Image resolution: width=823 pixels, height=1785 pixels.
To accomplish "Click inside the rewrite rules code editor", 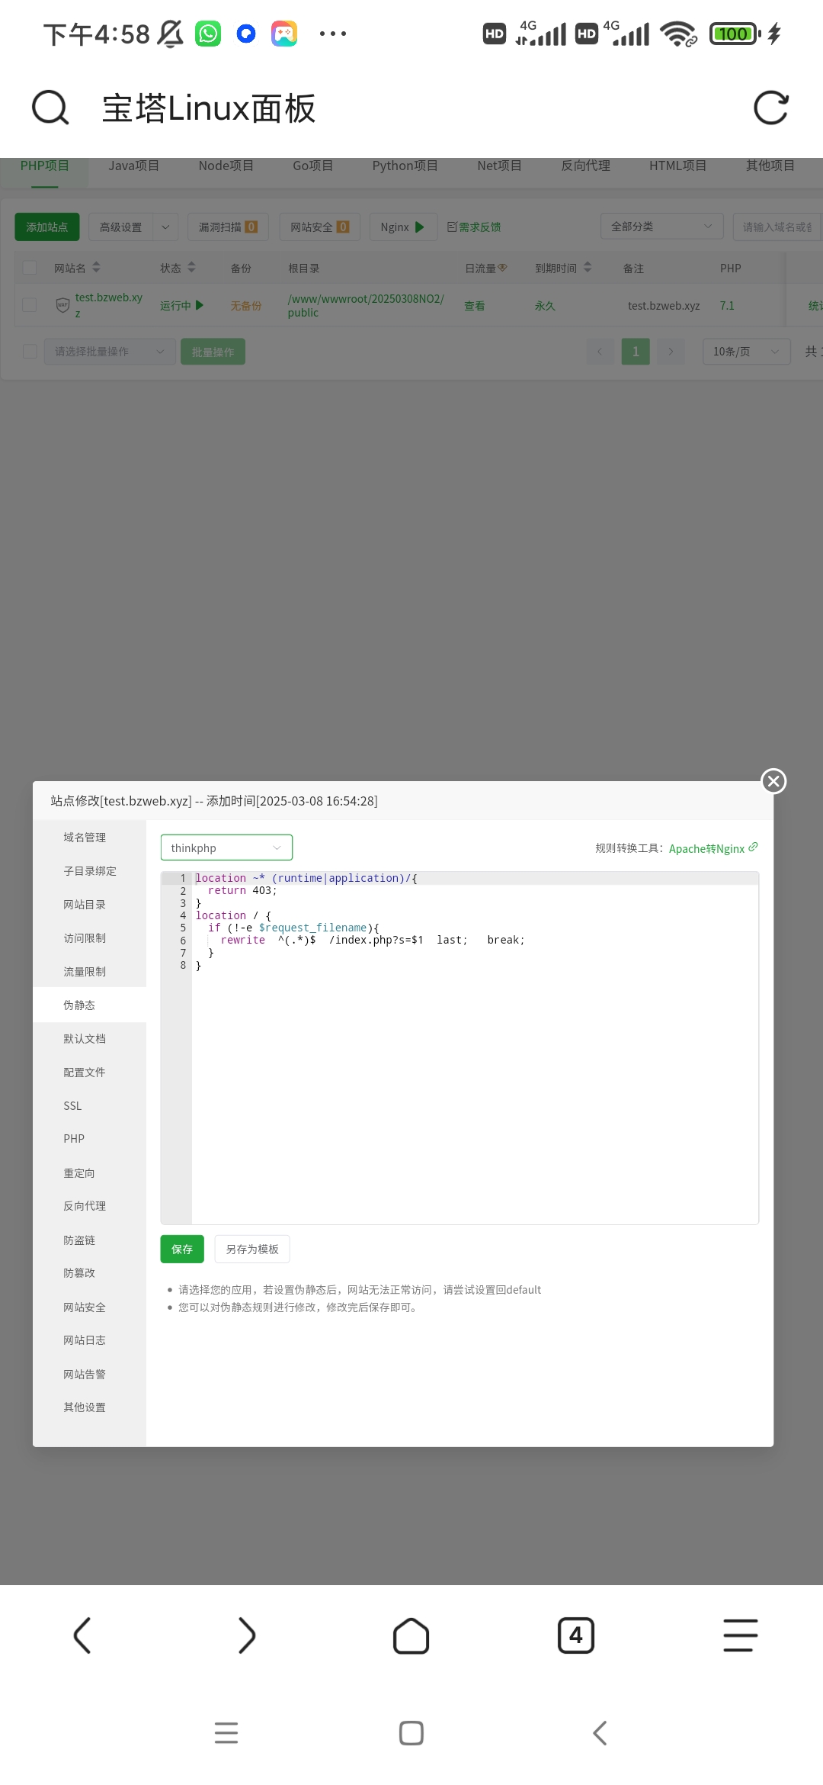I will tap(472, 1083).
